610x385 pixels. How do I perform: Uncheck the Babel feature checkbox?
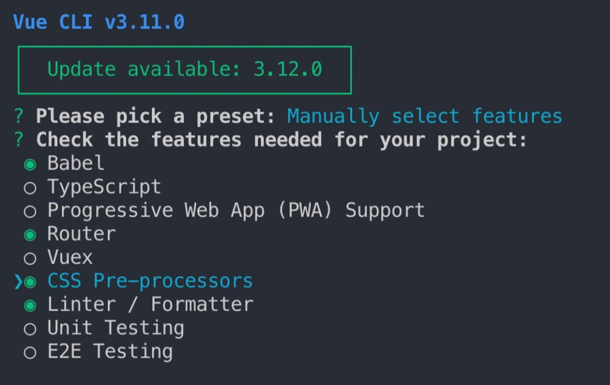30,164
